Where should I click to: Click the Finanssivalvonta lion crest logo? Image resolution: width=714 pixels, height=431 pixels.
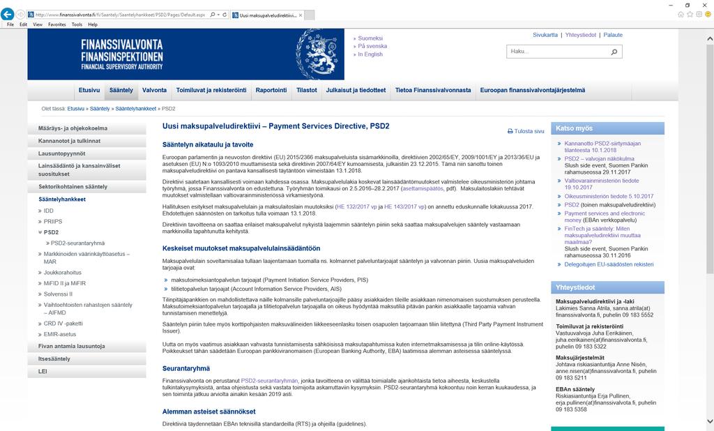click(x=317, y=54)
